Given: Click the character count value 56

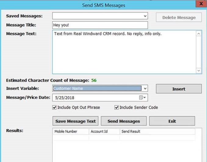Looking at the screenshot, I should tap(94, 80).
